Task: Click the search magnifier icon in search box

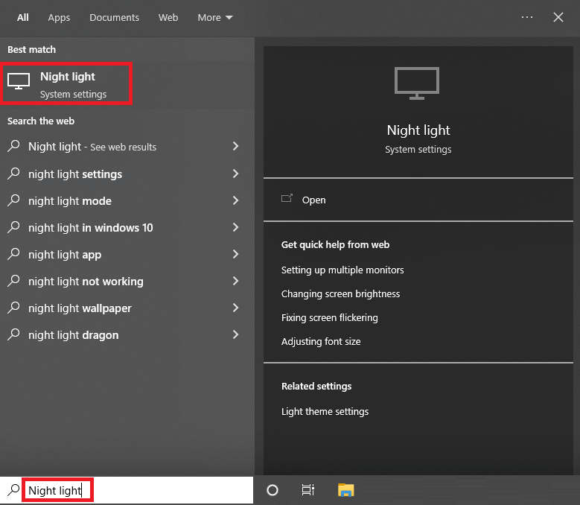Action: point(13,490)
